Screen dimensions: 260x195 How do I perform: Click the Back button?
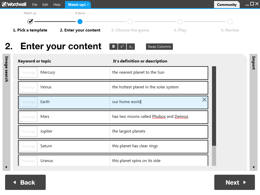[25, 182]
